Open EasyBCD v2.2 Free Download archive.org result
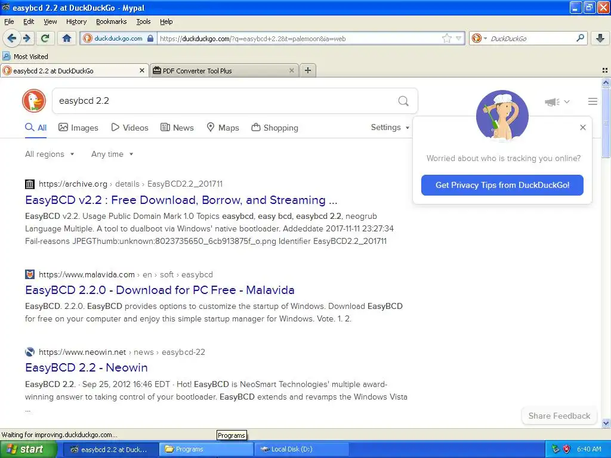Screen dimensions: 611x458 [181, 200]
